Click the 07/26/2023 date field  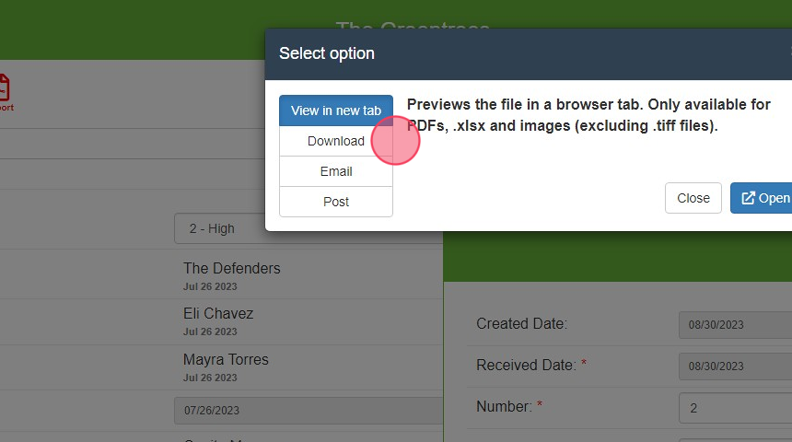309,410
